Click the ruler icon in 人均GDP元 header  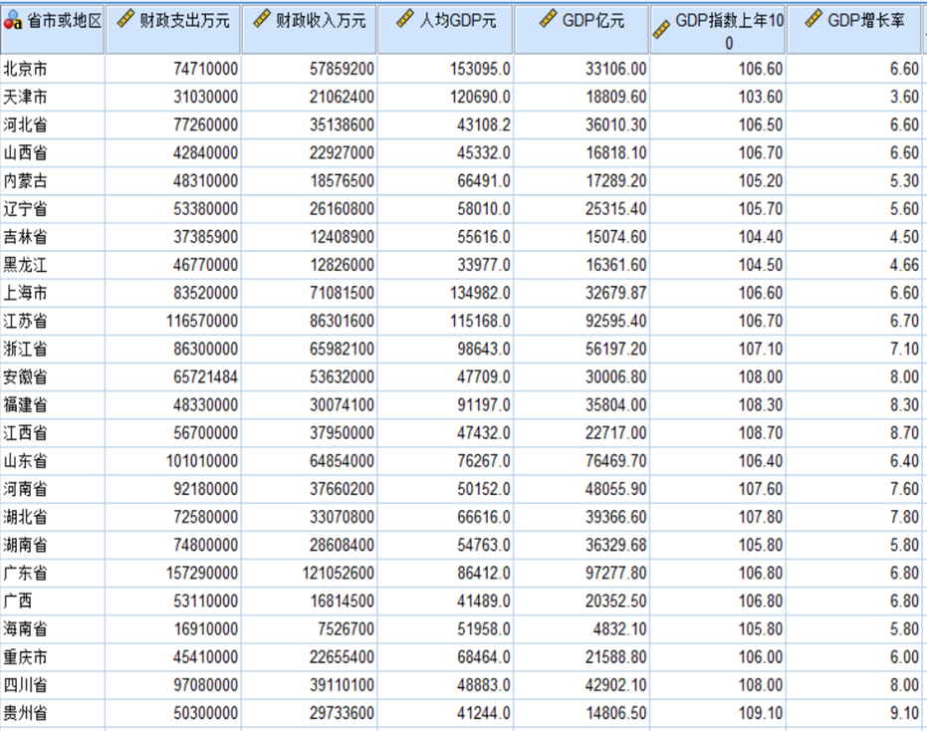pos(405,18)
